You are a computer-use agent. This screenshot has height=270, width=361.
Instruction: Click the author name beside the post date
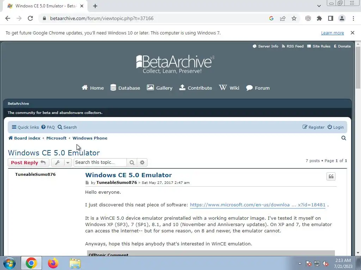point(117,182)
